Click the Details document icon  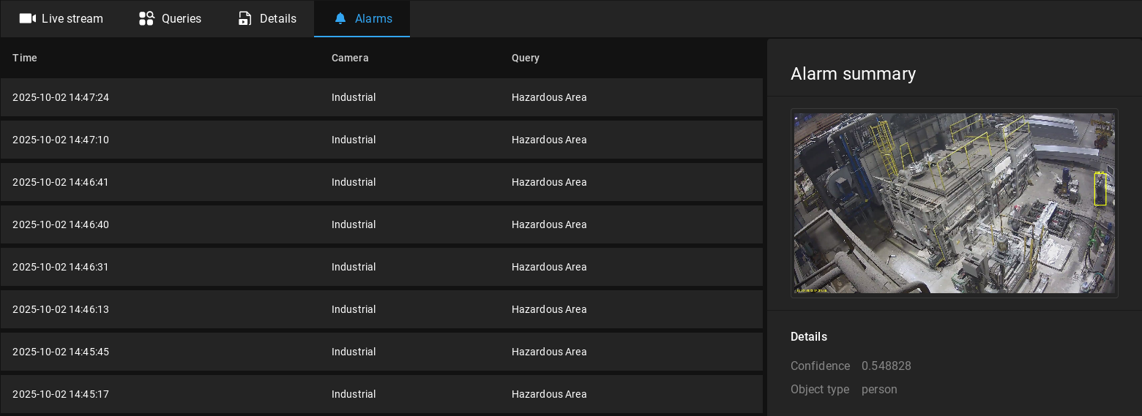click(245, 18)
